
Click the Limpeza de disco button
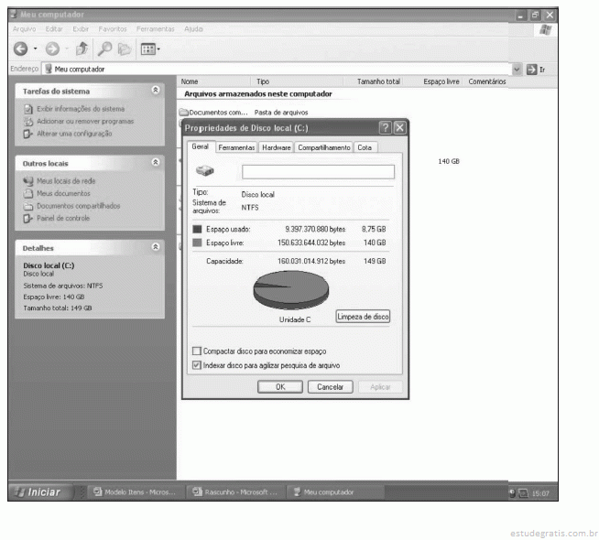(x=363, y=317)
